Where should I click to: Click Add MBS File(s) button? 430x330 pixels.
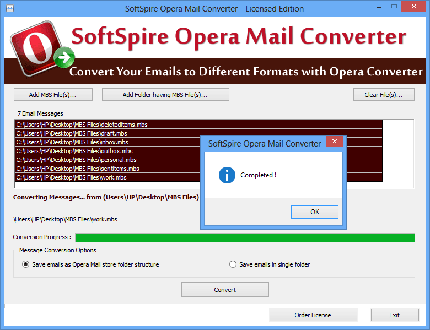pyautogui.click(x=53, y=95)
